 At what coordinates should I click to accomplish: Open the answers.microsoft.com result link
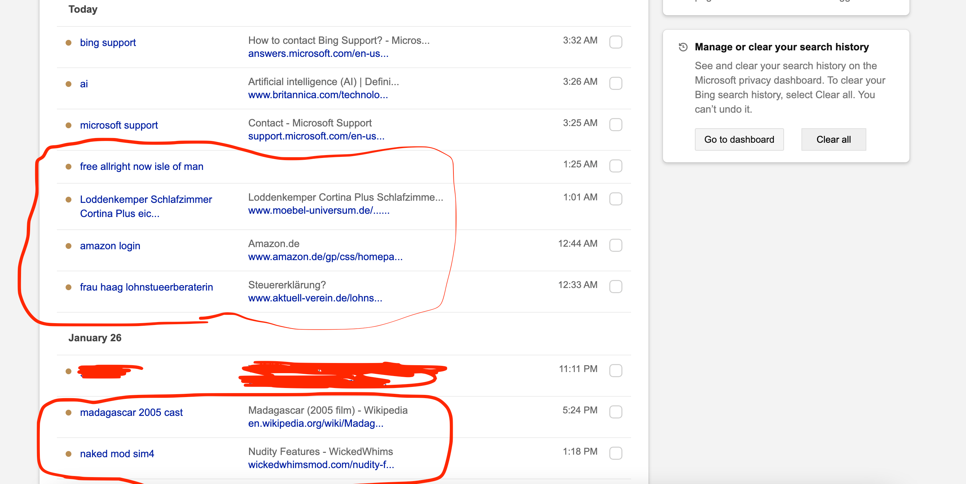tap(318, 54)
